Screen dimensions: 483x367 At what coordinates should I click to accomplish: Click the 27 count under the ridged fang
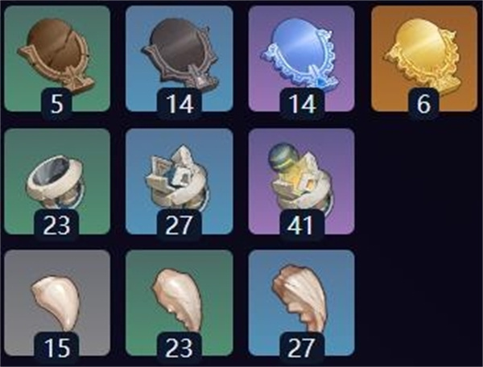point(302,348)
